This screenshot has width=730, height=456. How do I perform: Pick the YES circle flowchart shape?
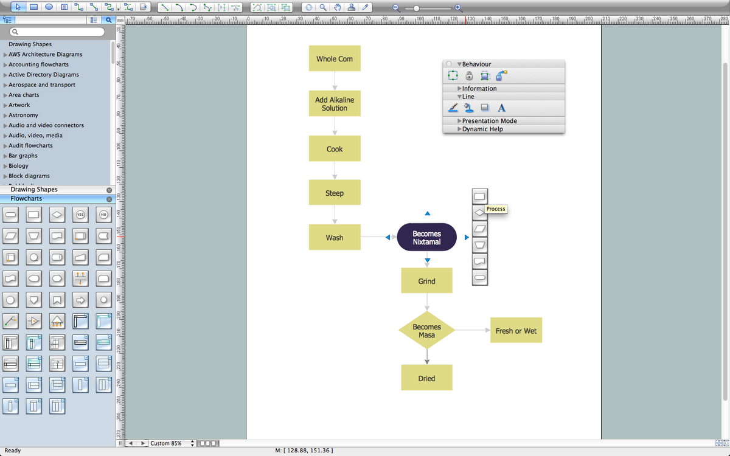[x=80, y=214]
